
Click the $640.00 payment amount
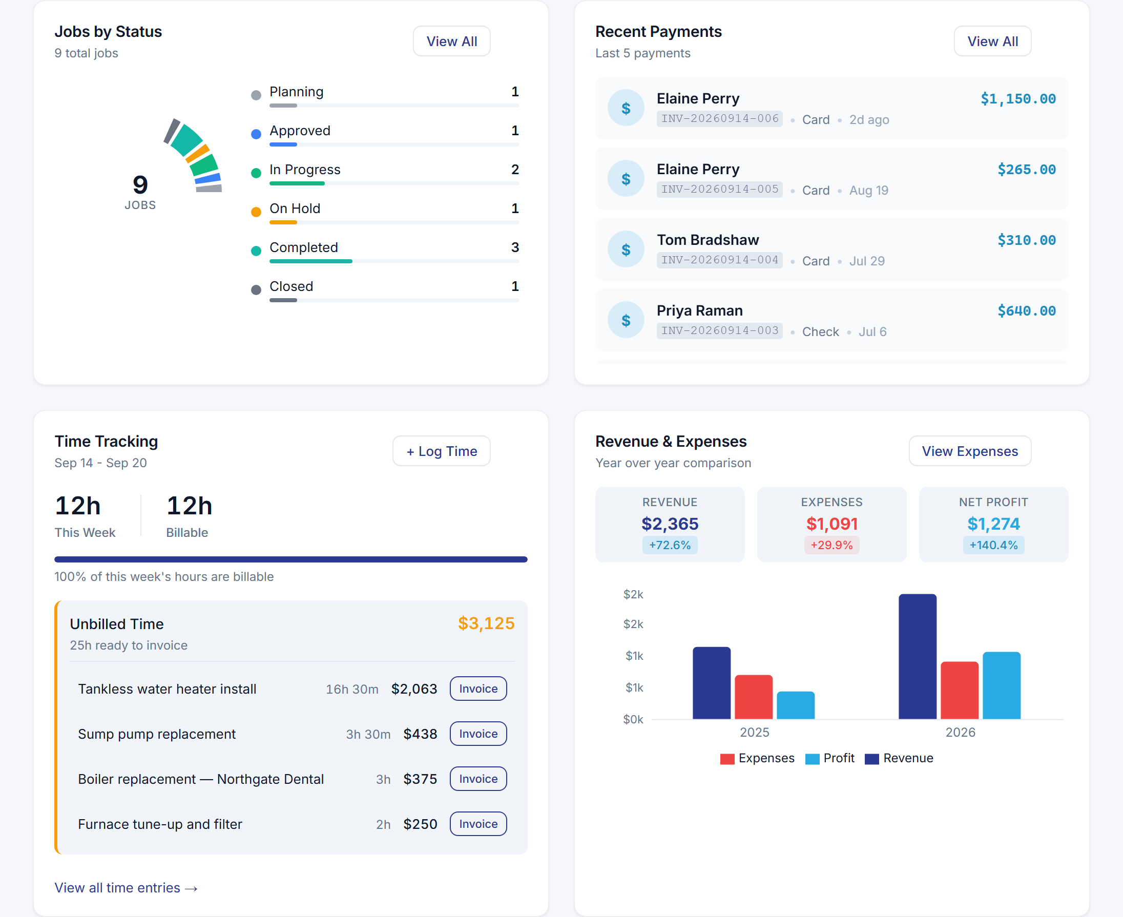pyautogui.click(x=1026, y=311)
